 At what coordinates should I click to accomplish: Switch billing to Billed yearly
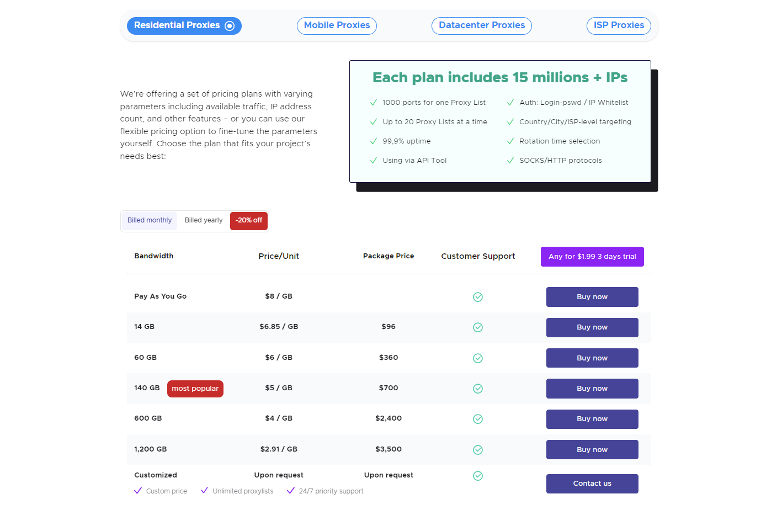coord(203,220)
